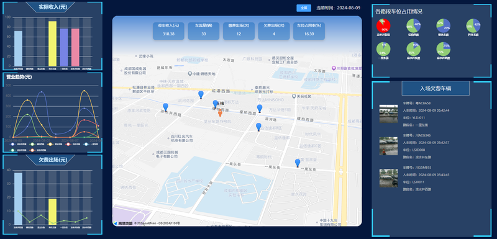Hide the orange series in trend legend
The image size is (497, 239).
[x=32, y=150]
